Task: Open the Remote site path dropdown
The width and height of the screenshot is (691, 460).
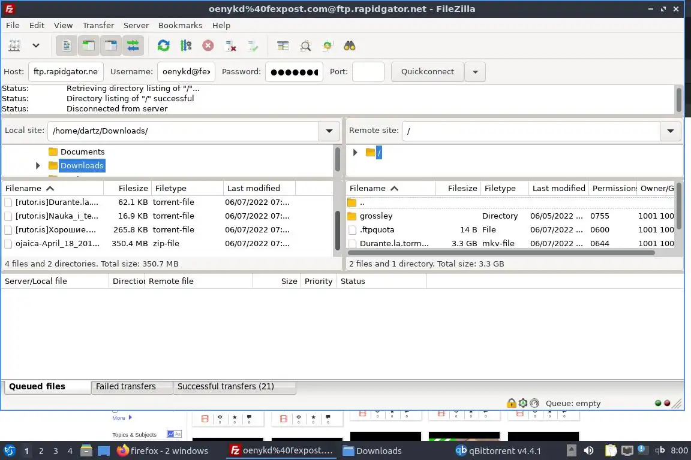Action: (670, 131)
